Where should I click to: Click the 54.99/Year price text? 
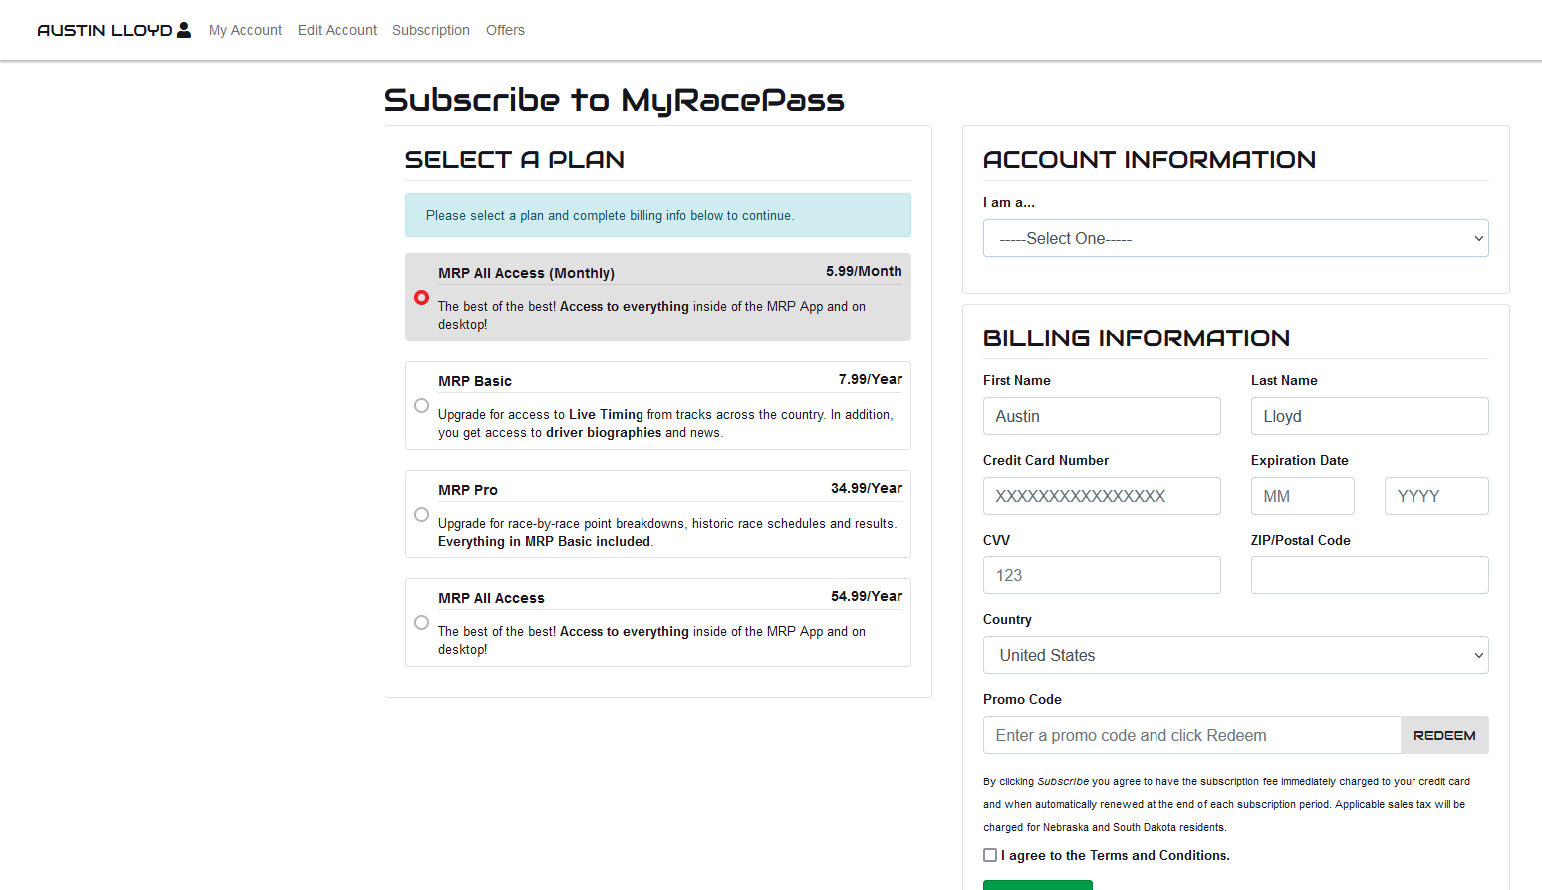point(867,596)
